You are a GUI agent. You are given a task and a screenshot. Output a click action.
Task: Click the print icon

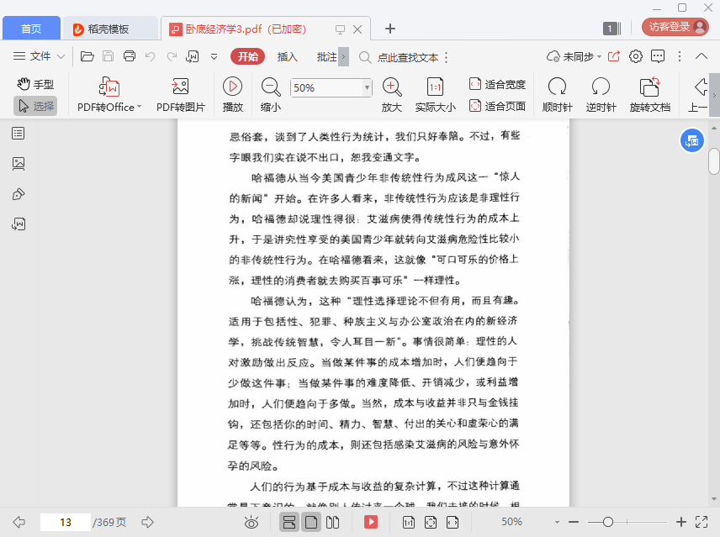(130, 56)
